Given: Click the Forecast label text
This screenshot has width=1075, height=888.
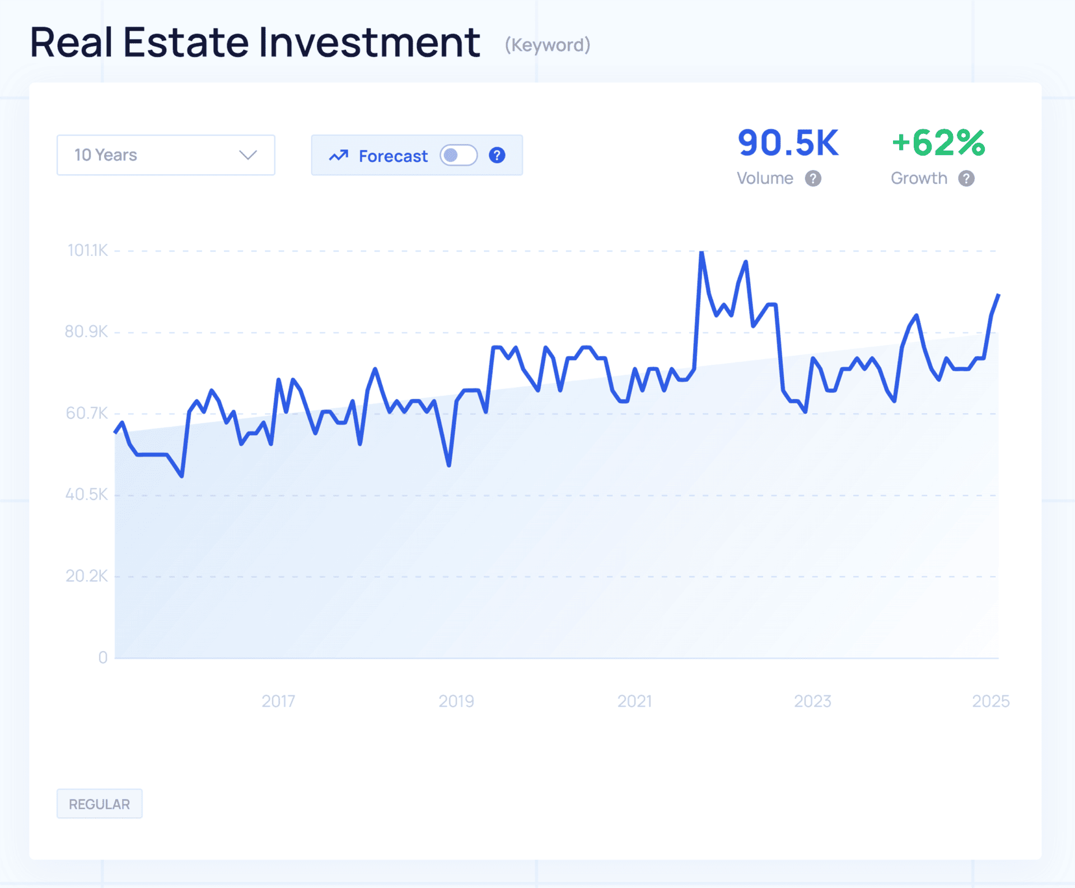Looking at the screenshot, I should 393,156.
